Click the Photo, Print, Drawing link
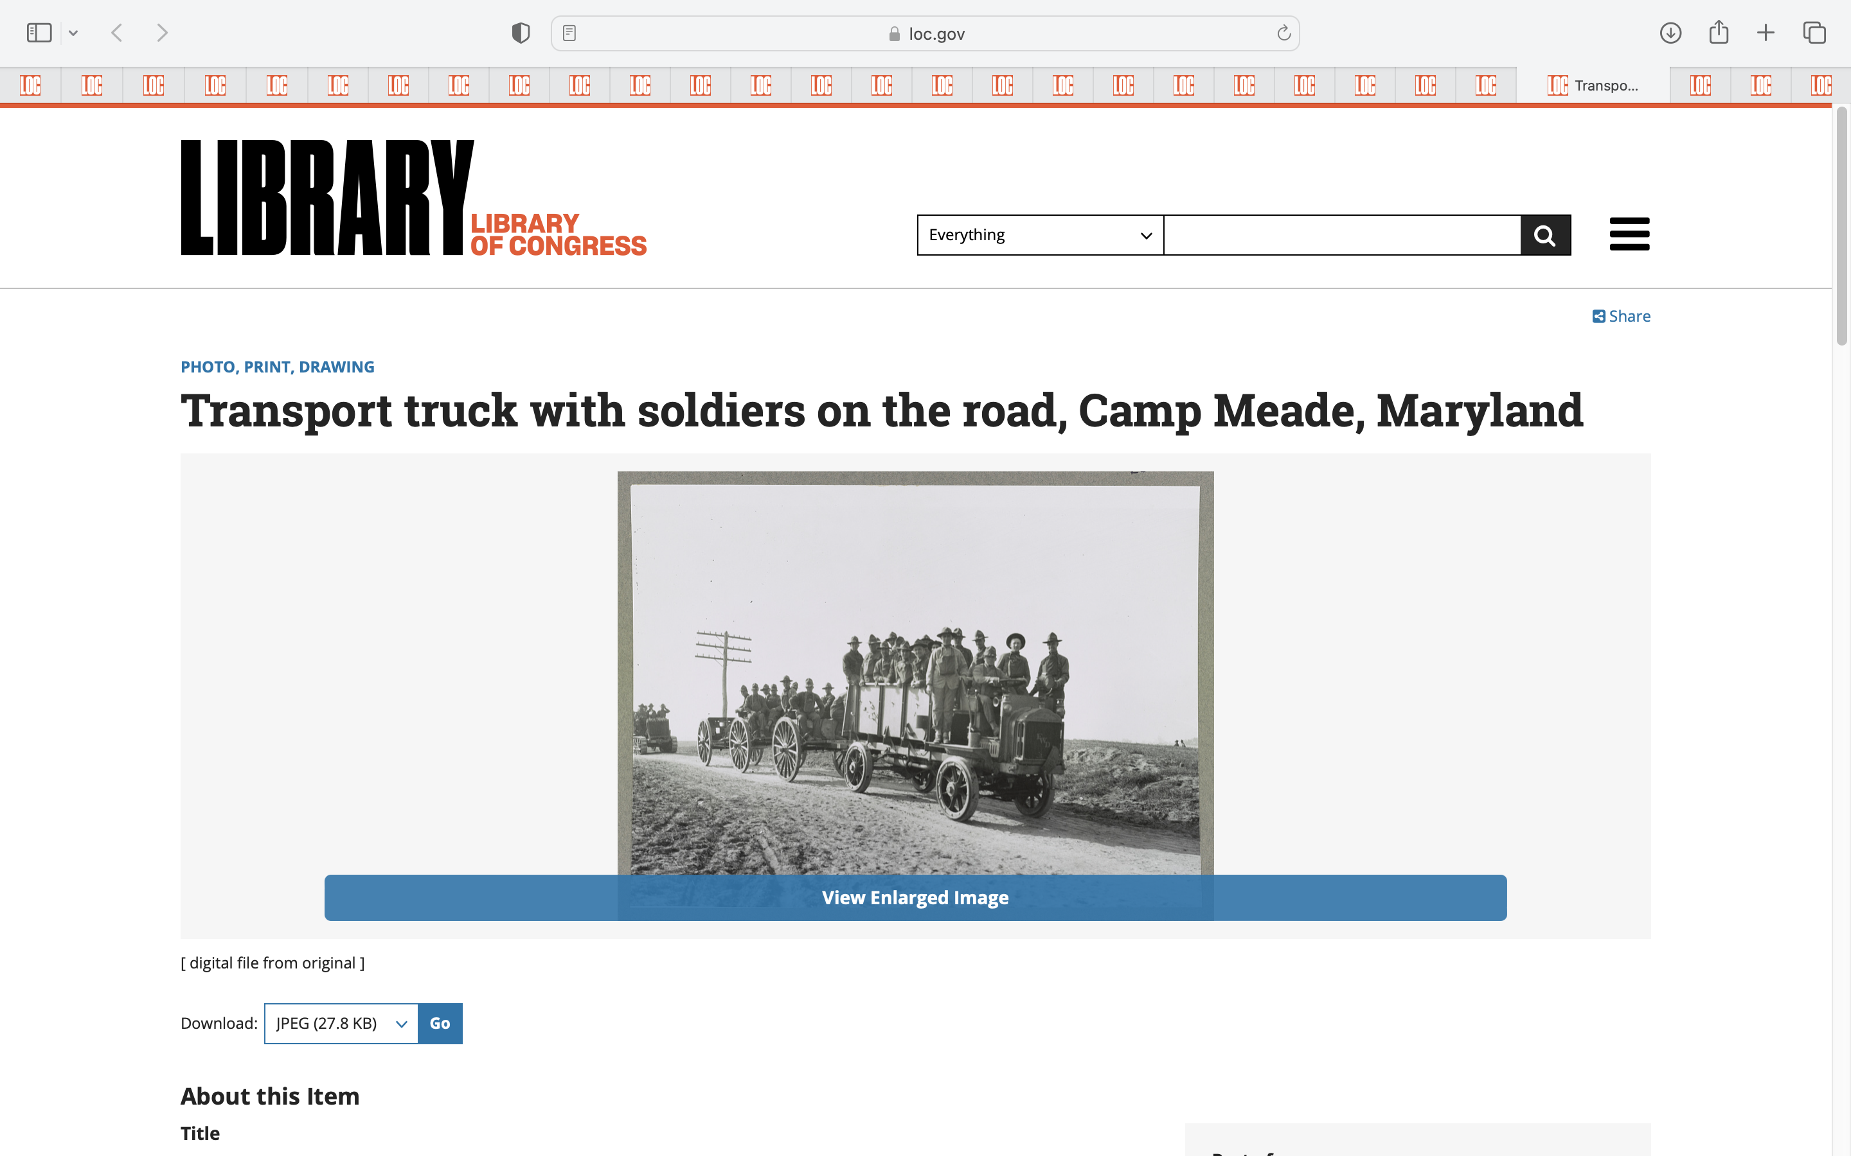 click(277, 367)
